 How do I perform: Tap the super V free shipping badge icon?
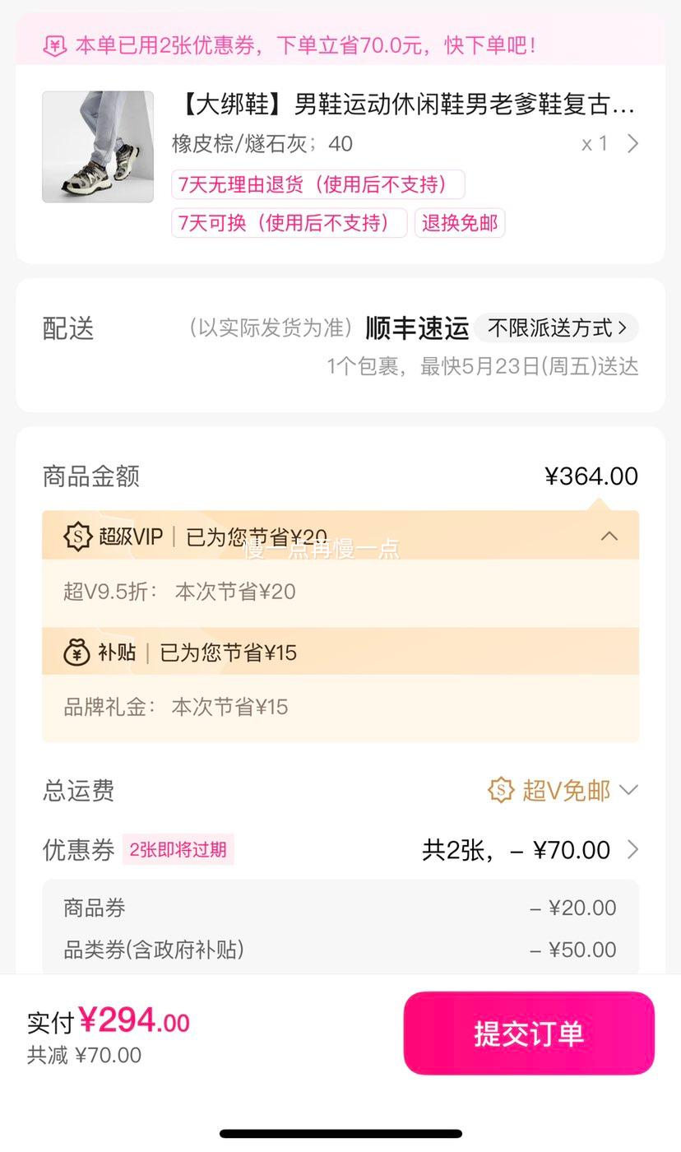pyautogui.click(x=501, y=791)
